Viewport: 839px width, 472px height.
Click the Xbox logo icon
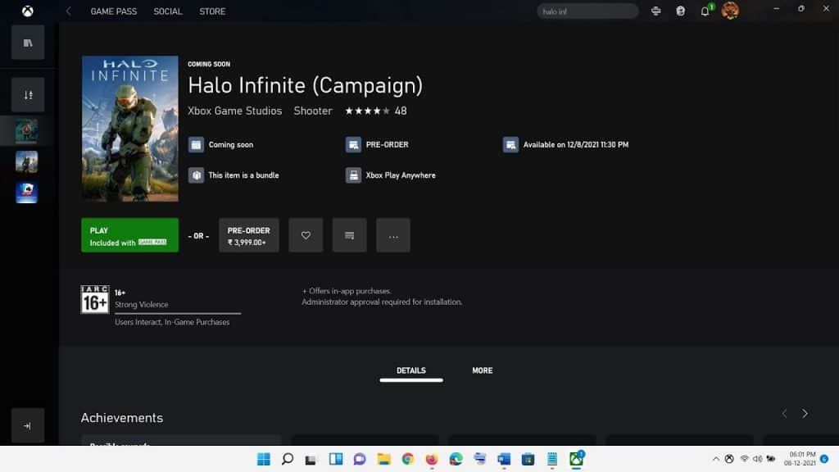point(27,11)
